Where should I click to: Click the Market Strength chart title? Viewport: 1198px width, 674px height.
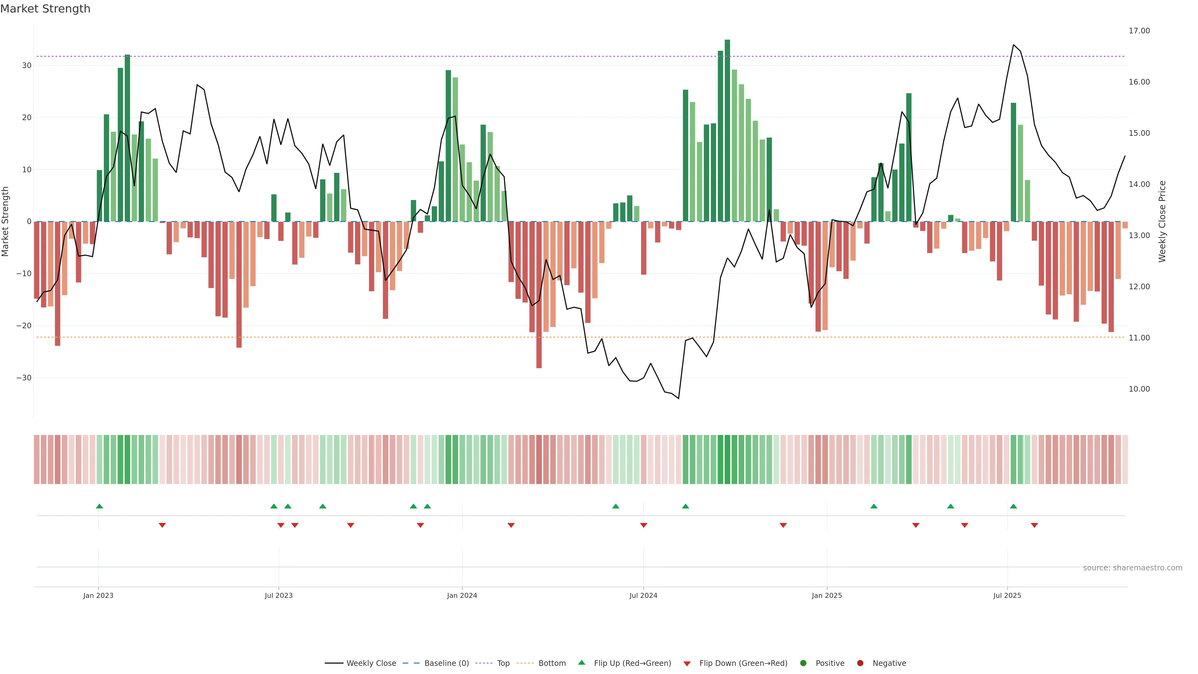click(45, 9)
